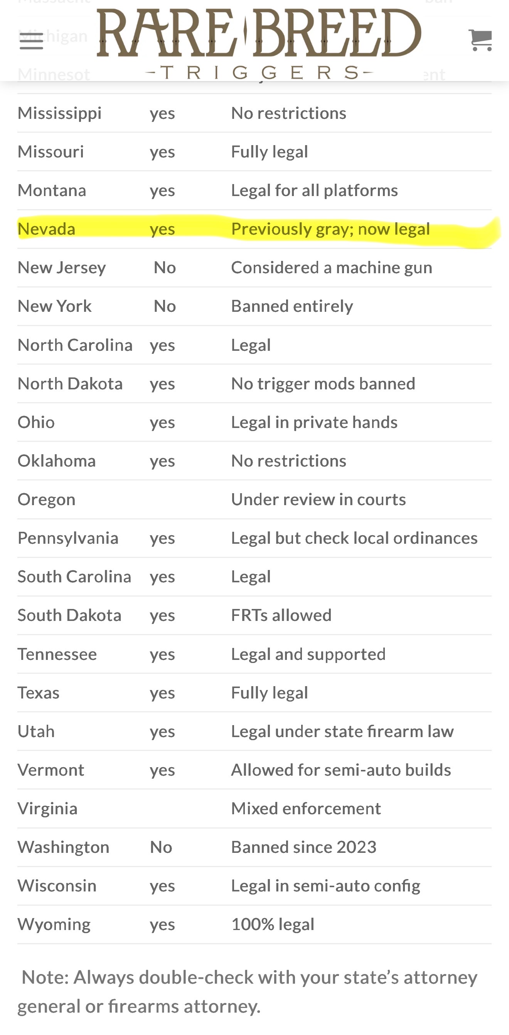
Task: Click the Mississippi state name
Action: [59, 113]
